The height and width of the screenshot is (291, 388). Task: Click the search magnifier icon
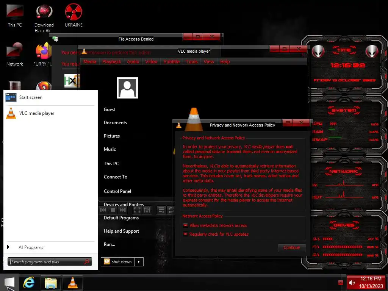(87, 261)
